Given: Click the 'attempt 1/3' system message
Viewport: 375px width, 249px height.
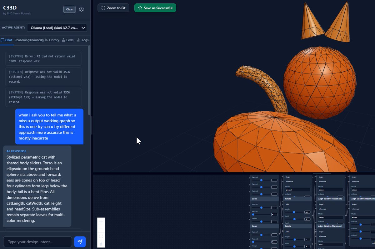Looking at the screenshot, I should [x=43, y=97].
